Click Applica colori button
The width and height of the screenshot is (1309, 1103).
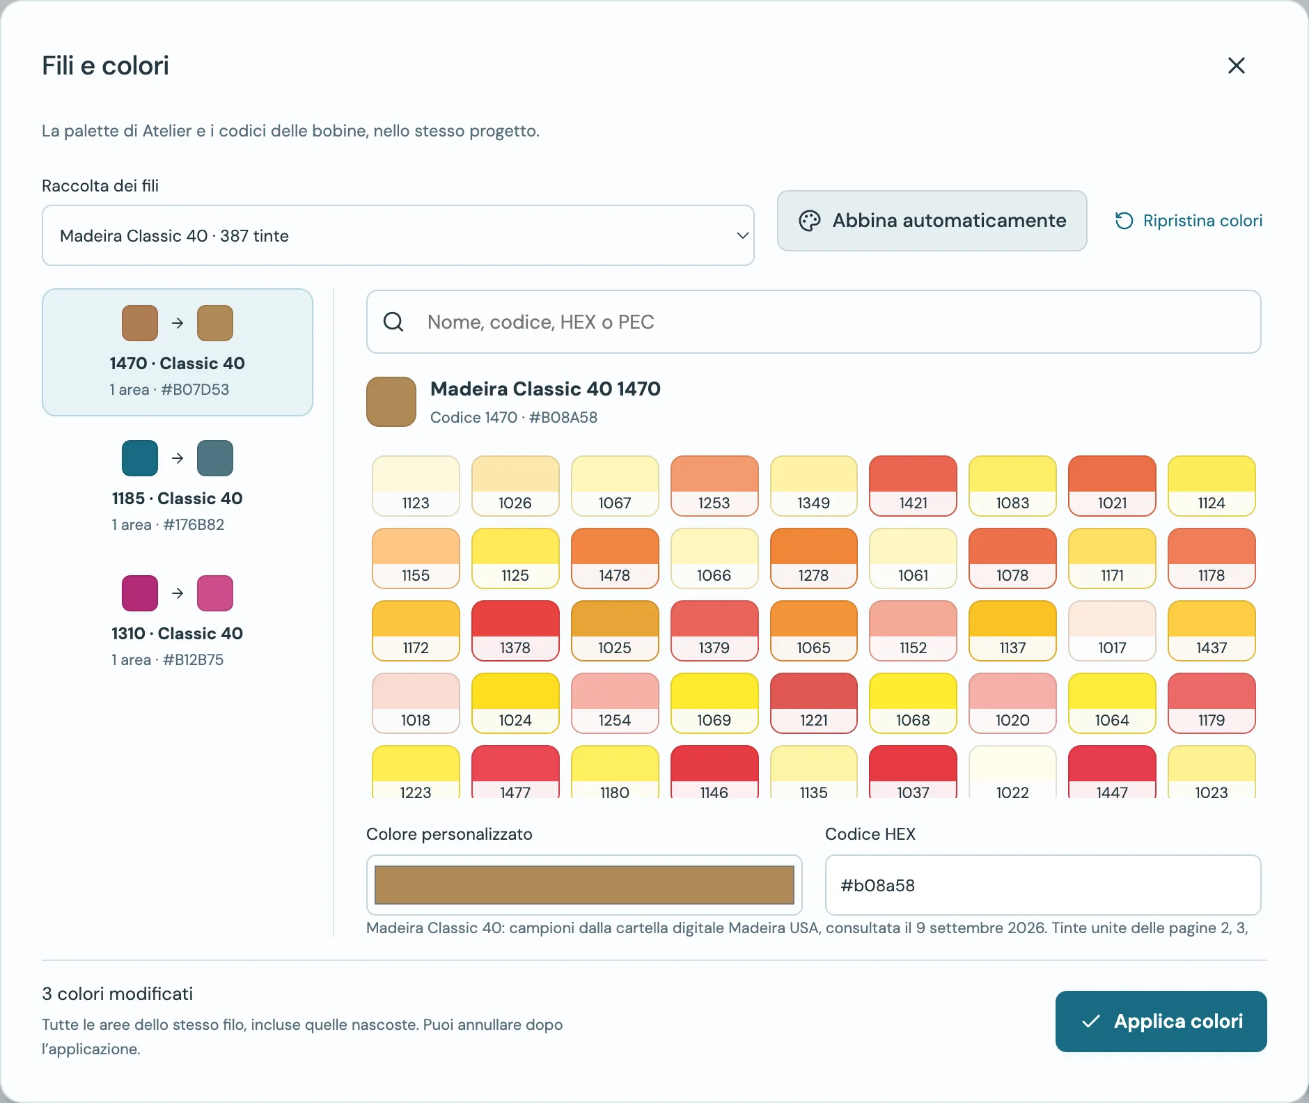point(1161,1022)
